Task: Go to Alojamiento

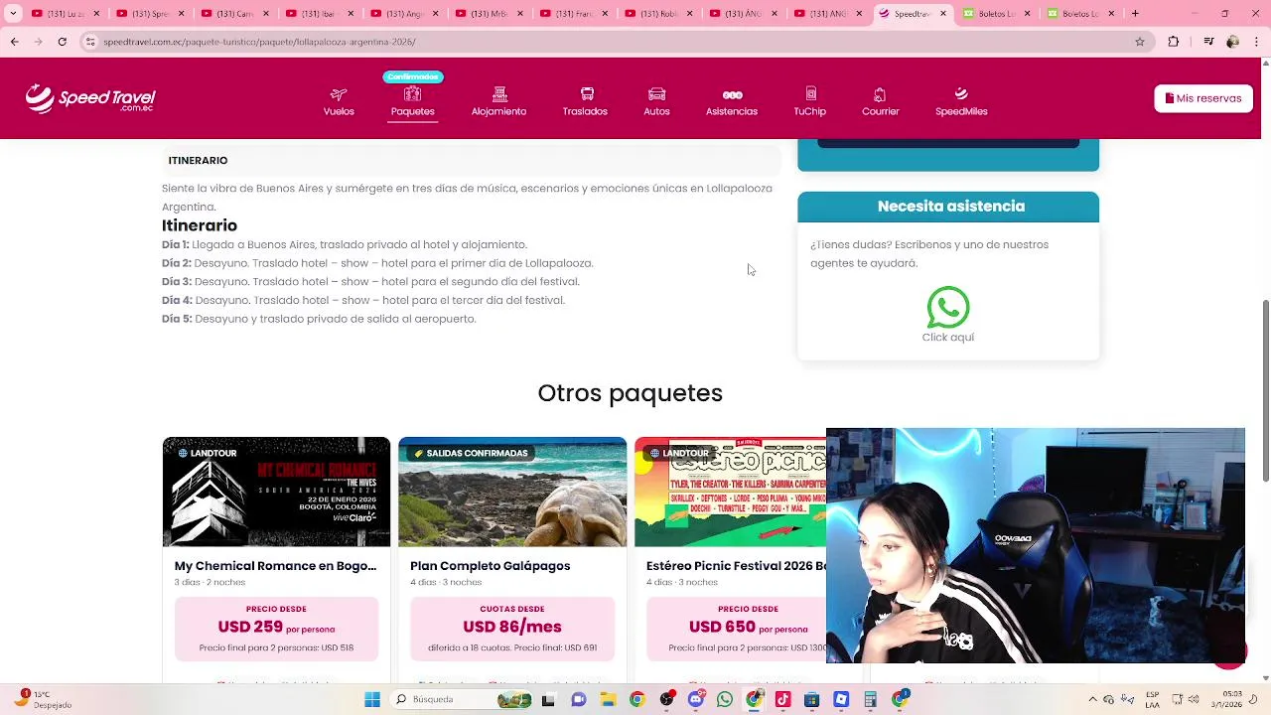Action: tap(498, 101)
